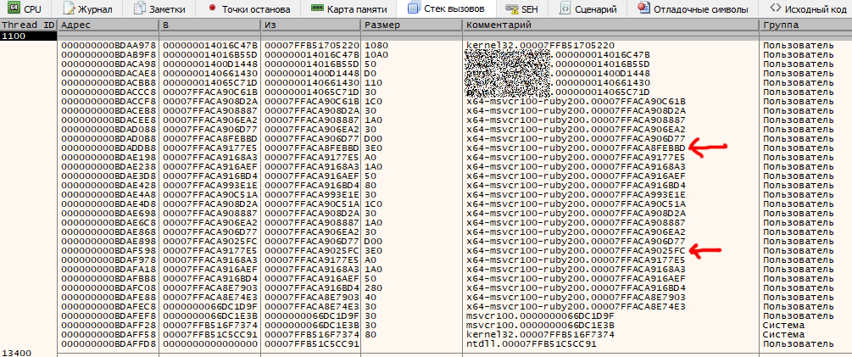Screen dimensions: 852x357
Task: Click size value 110
Action: (373, 83)
